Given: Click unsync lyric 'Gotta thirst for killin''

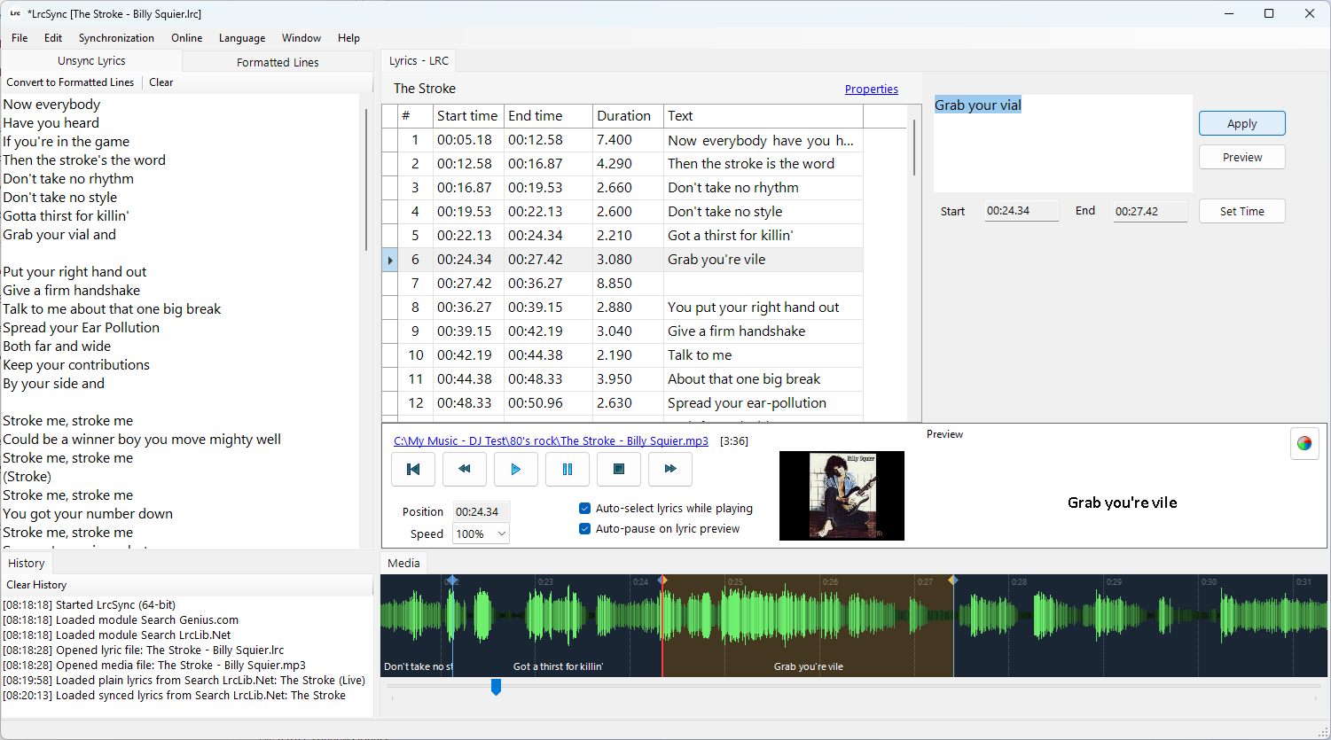Looking at the screenshot, I should [x=66, y=216].
